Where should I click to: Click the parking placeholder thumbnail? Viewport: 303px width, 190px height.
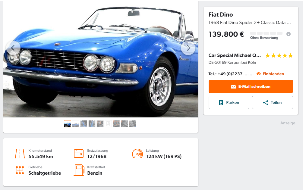pyautogui.click(x=108, y=124)
